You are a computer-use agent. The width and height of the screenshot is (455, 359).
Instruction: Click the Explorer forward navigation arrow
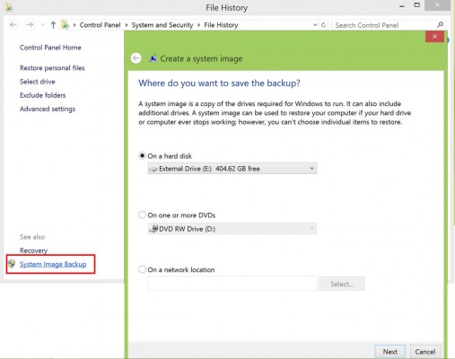click(x=30, y=25)
